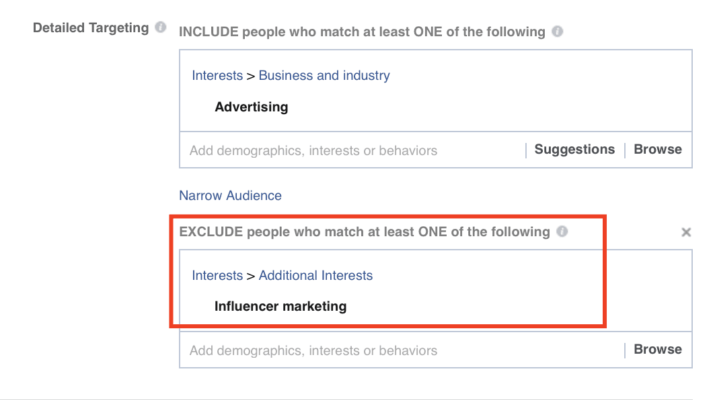Remove the EXCLUDE section with X
713x400 pixels.
point(686,232)
